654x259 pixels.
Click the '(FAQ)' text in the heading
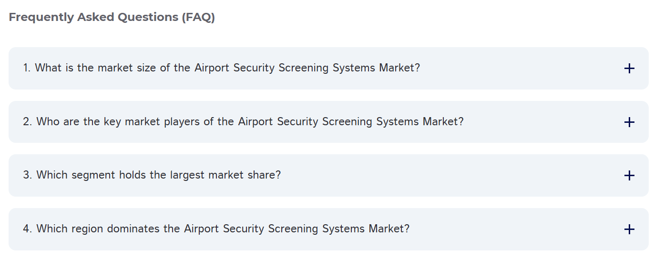pyautogui.click(x=198, y=17)
